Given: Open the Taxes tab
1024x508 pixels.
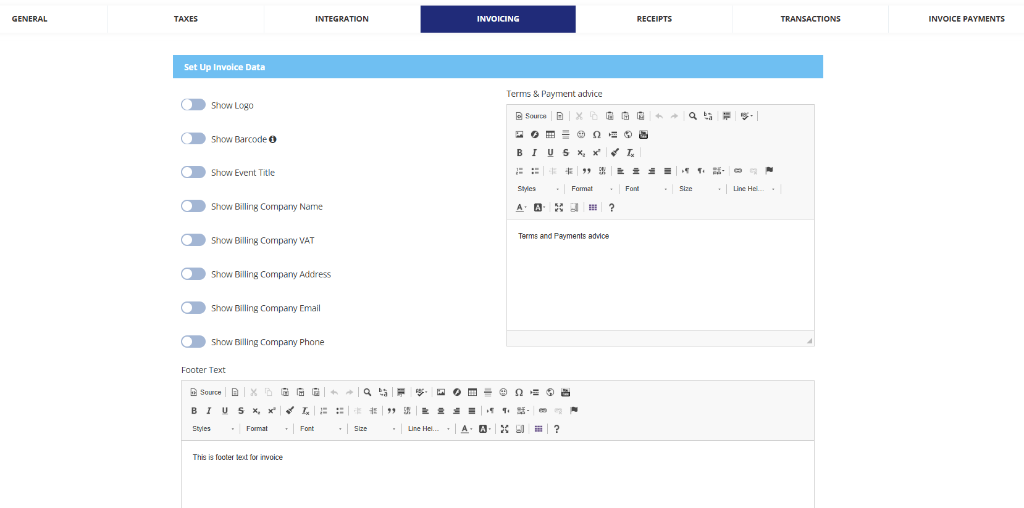Looking at the screenshot, I should point(186,19).
